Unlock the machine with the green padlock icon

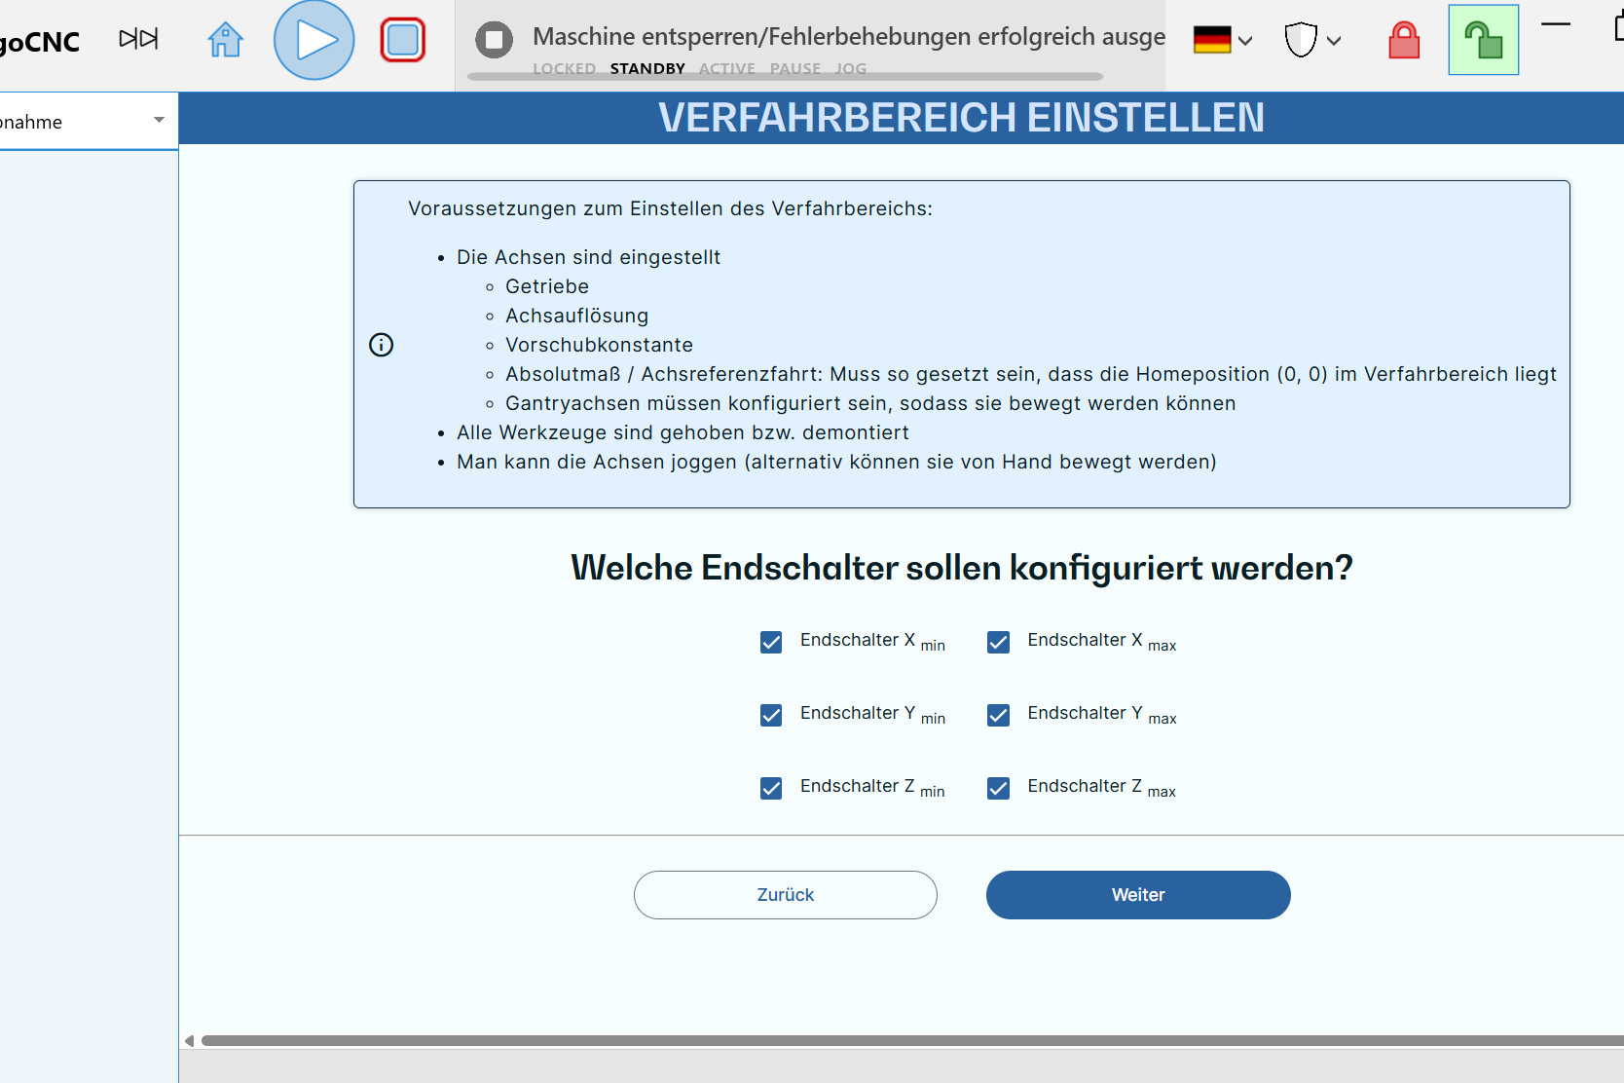tap(1483, 40)
